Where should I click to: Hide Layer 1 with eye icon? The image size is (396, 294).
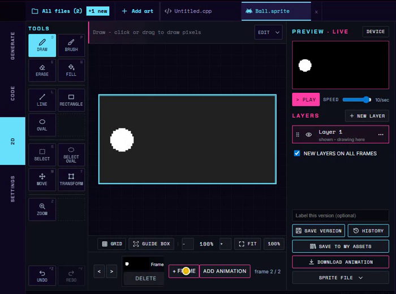309,135
